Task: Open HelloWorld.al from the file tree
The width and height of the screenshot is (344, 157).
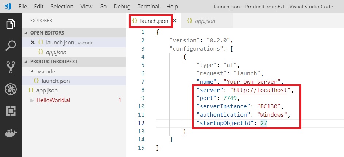Action: (x=53, y=100)
